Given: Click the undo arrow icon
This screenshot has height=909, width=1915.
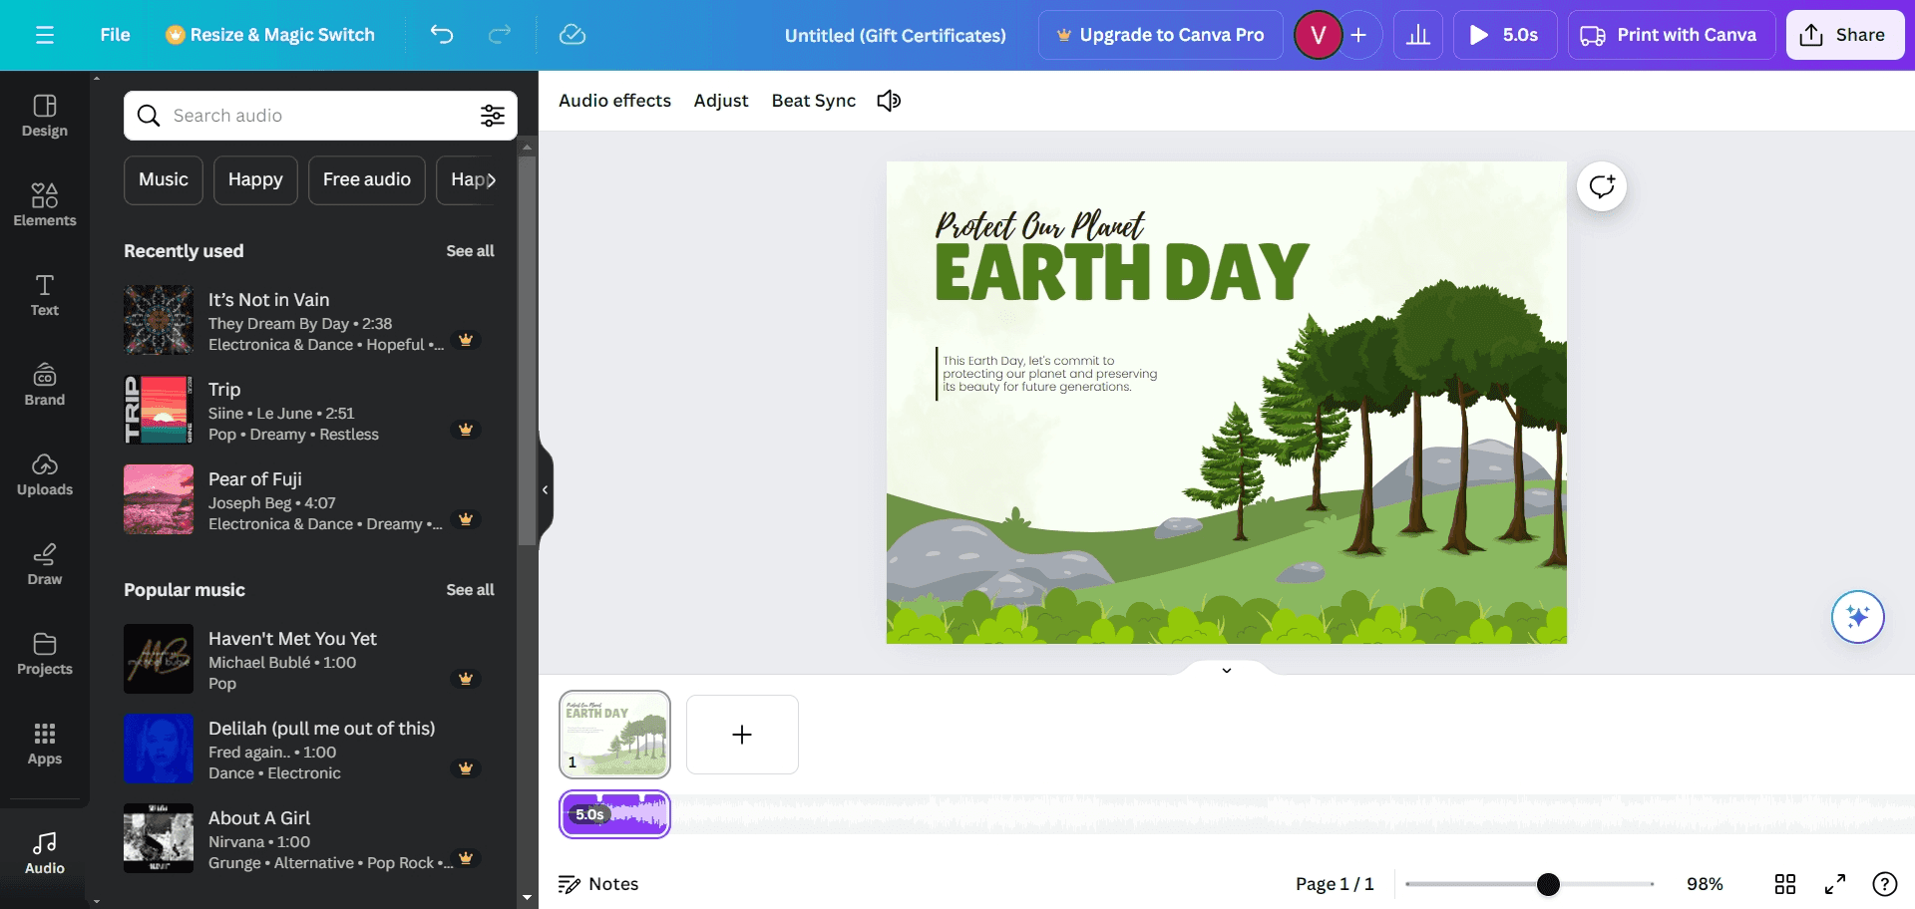Looking at the screenshot, I should click(x=441, y=35).
